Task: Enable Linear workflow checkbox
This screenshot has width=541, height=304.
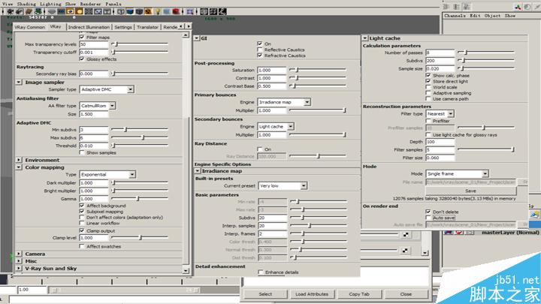Action: [82, 223]
